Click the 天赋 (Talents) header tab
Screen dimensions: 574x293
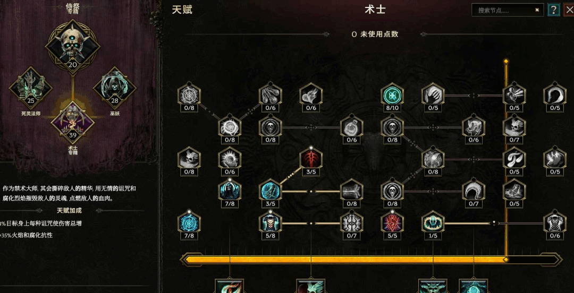click(182, 10)
